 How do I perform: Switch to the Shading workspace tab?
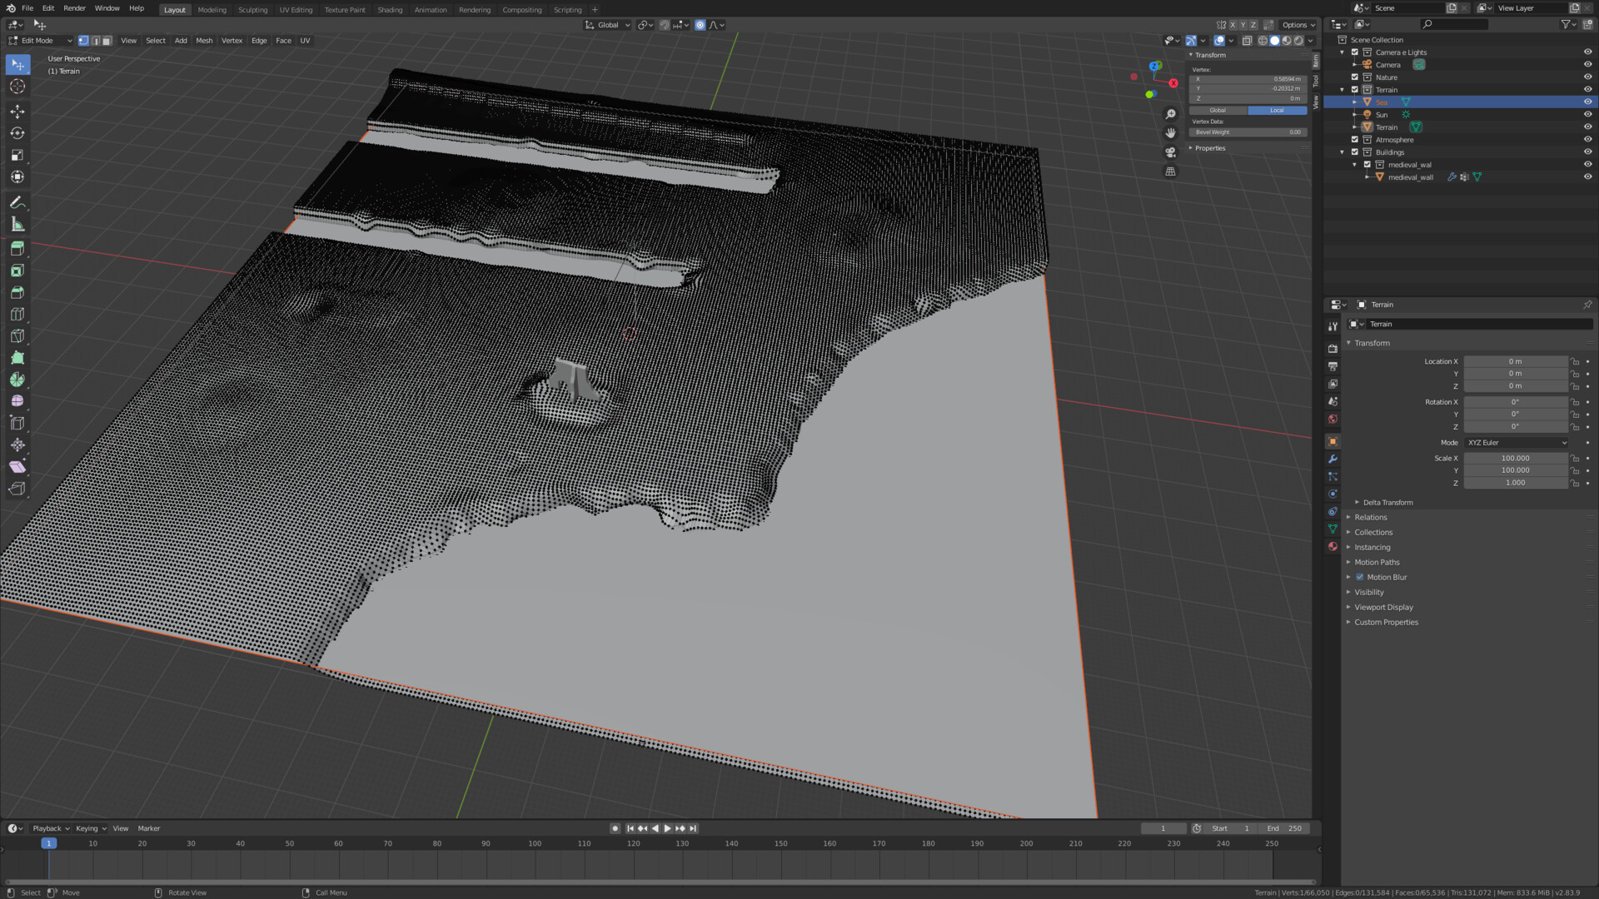click(x=390, y=9)
